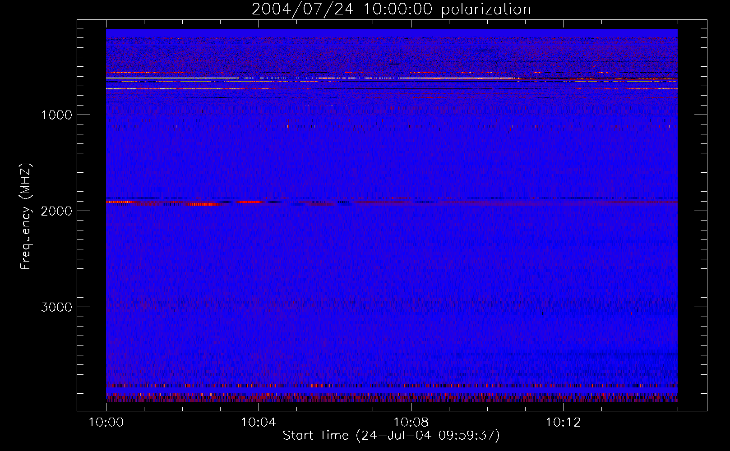Click the 10:12 time tick label
The width and height of the screenshot is (730, 451).
click(563, 423)
